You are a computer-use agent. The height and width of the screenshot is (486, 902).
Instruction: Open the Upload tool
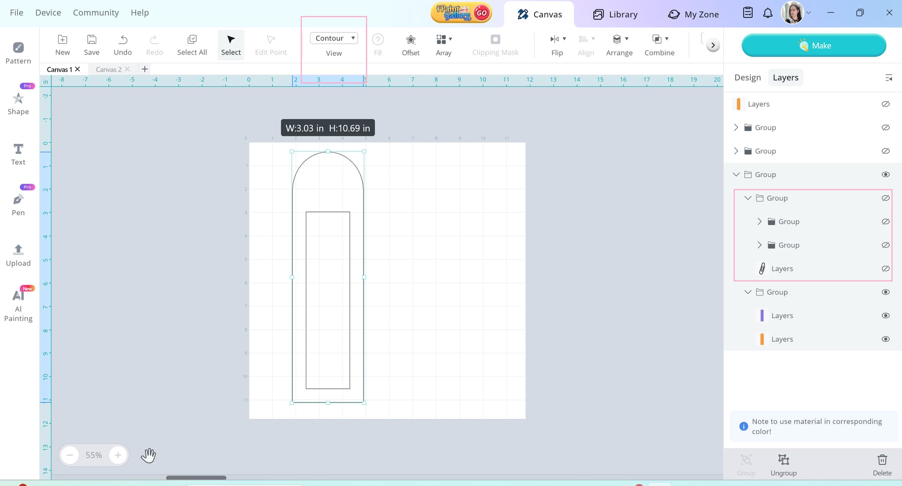[18, 255]
